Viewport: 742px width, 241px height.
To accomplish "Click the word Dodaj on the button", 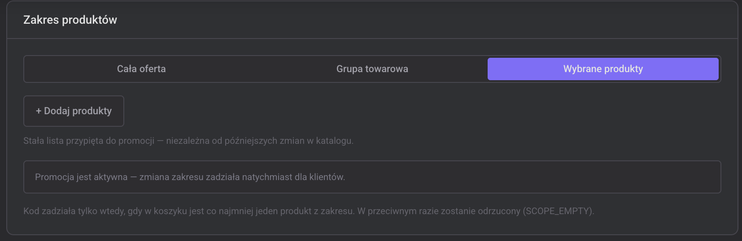I will click(57, 111).
